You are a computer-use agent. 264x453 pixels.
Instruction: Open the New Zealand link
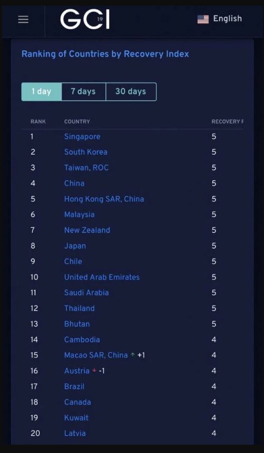pos(87,230)
